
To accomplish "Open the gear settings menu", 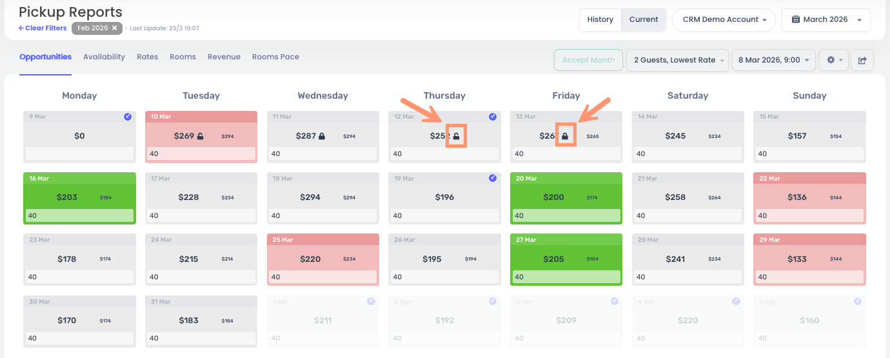I will pos(834,60).
